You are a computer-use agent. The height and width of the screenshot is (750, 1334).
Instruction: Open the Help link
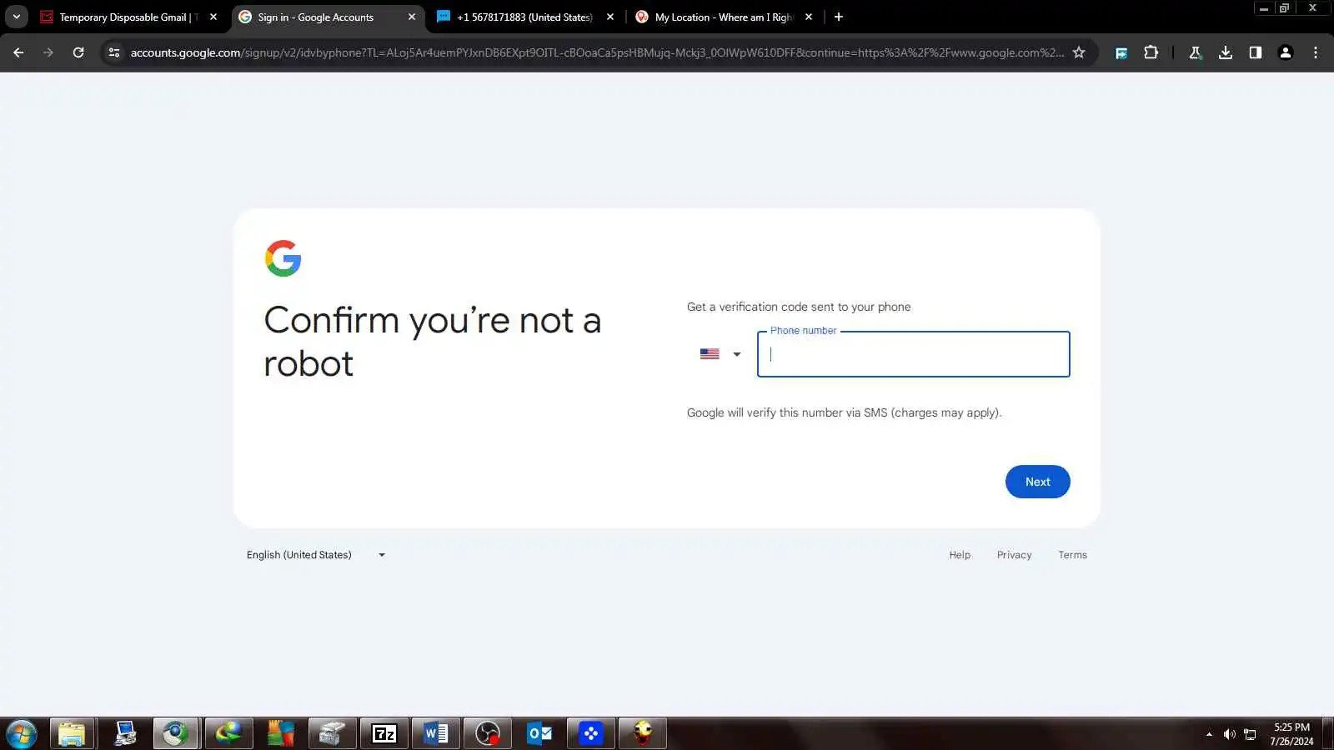[x=960, y=555]
